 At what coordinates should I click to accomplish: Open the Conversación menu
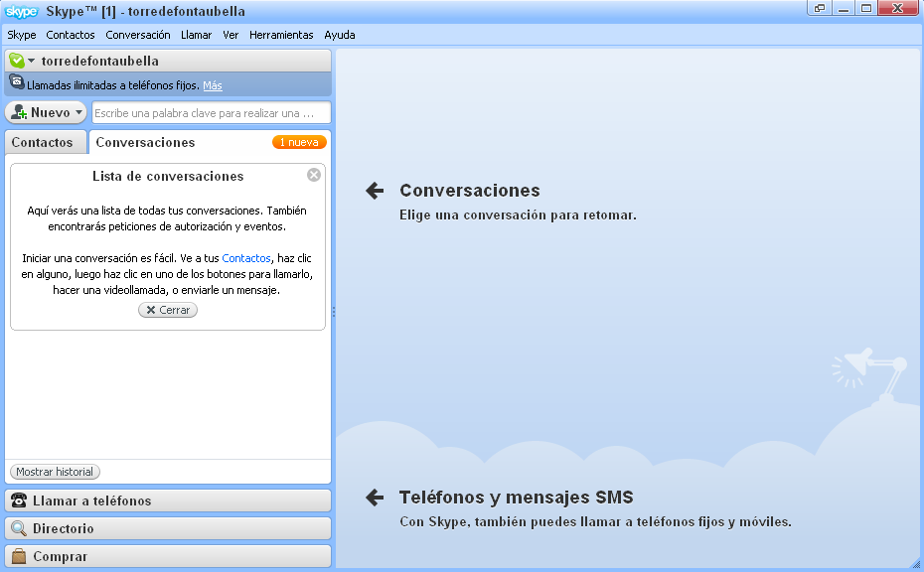[x=138, y=35]
